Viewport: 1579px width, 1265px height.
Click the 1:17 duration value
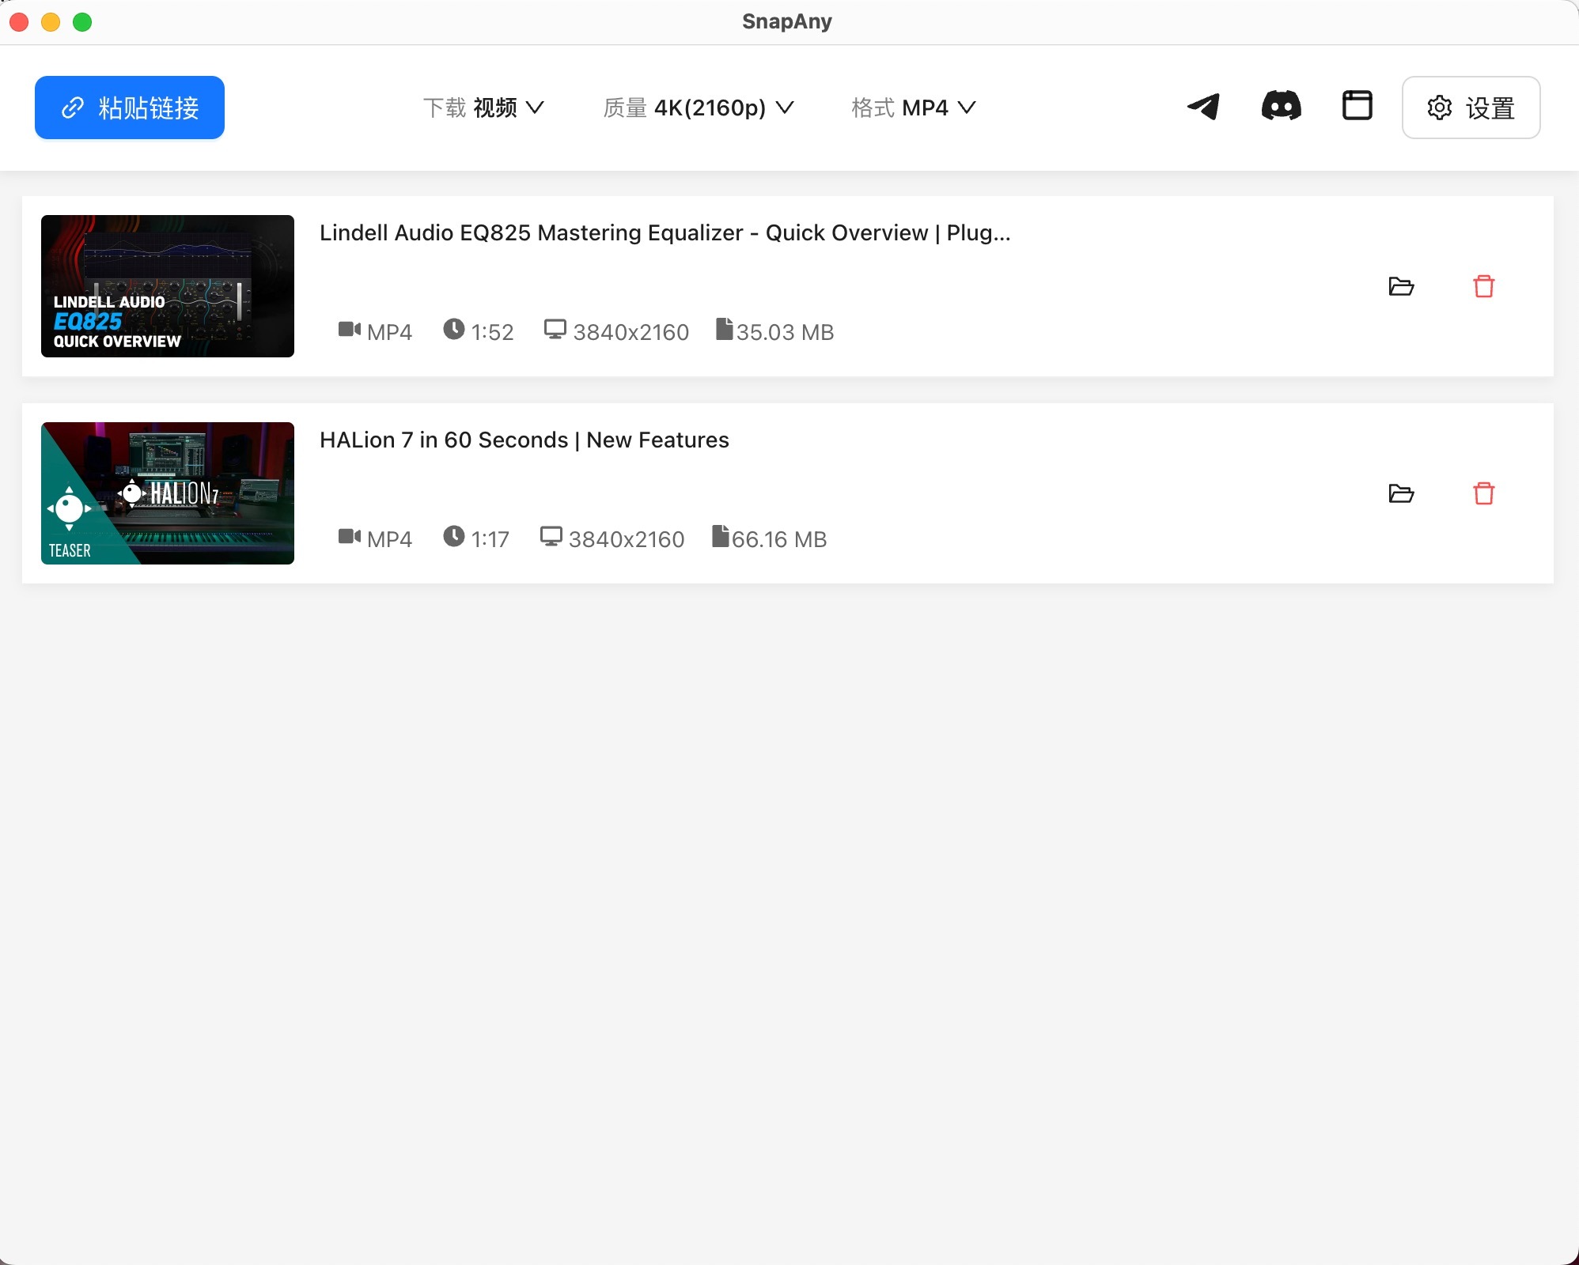coord(490,539)
